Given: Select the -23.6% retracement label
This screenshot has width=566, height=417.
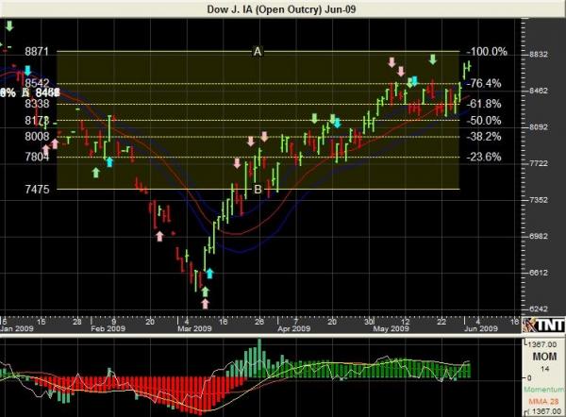Looking at the screenshot, I should 487,157.
